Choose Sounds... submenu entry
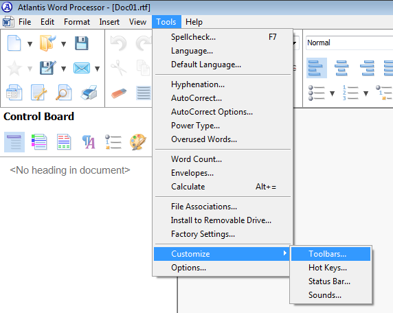 coord(331,295)
